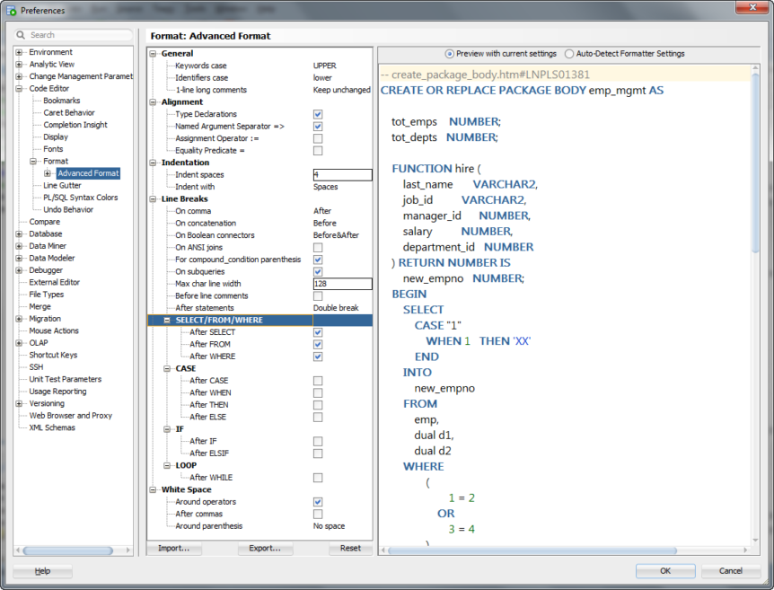774x590 pixels.
Task: Click the Export button
Action: point(265,548)
